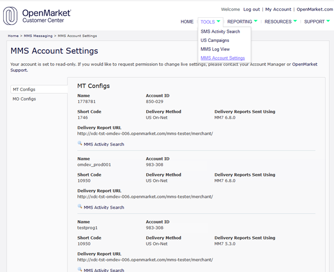The width and height of the screenshot is (334, 272).
Task: Click Delivery Report URL under config 1778781
Action: [x=145, y=134]
